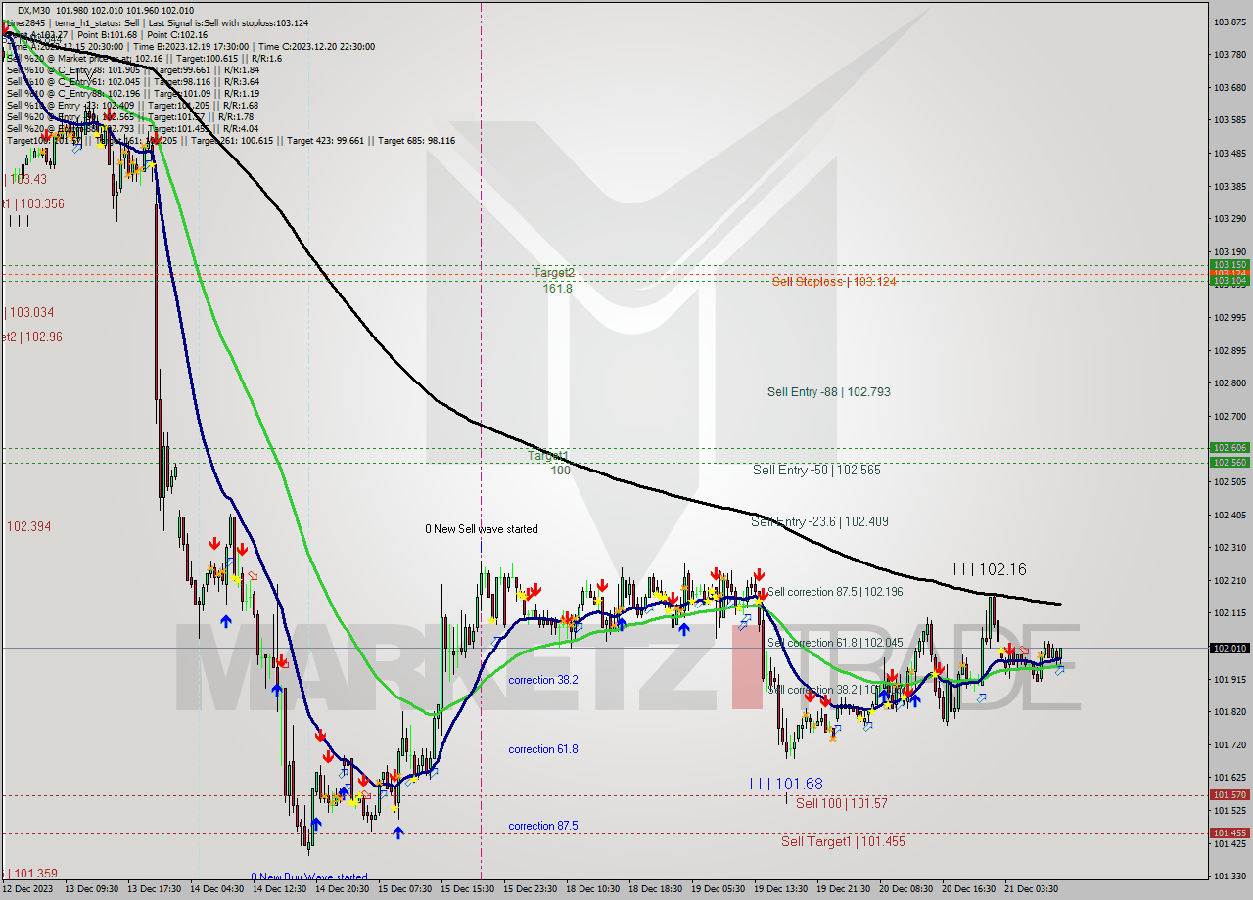Viewport: 1253px width, 900px height.
Task: Click the green 103.104 price tag
Action: [x=1230, y=281]
